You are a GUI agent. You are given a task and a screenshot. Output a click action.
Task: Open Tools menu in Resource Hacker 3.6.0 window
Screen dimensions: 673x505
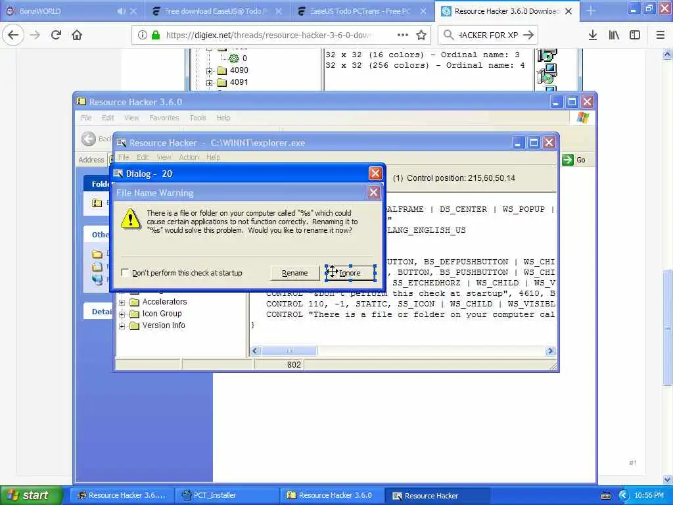[198, 118]
